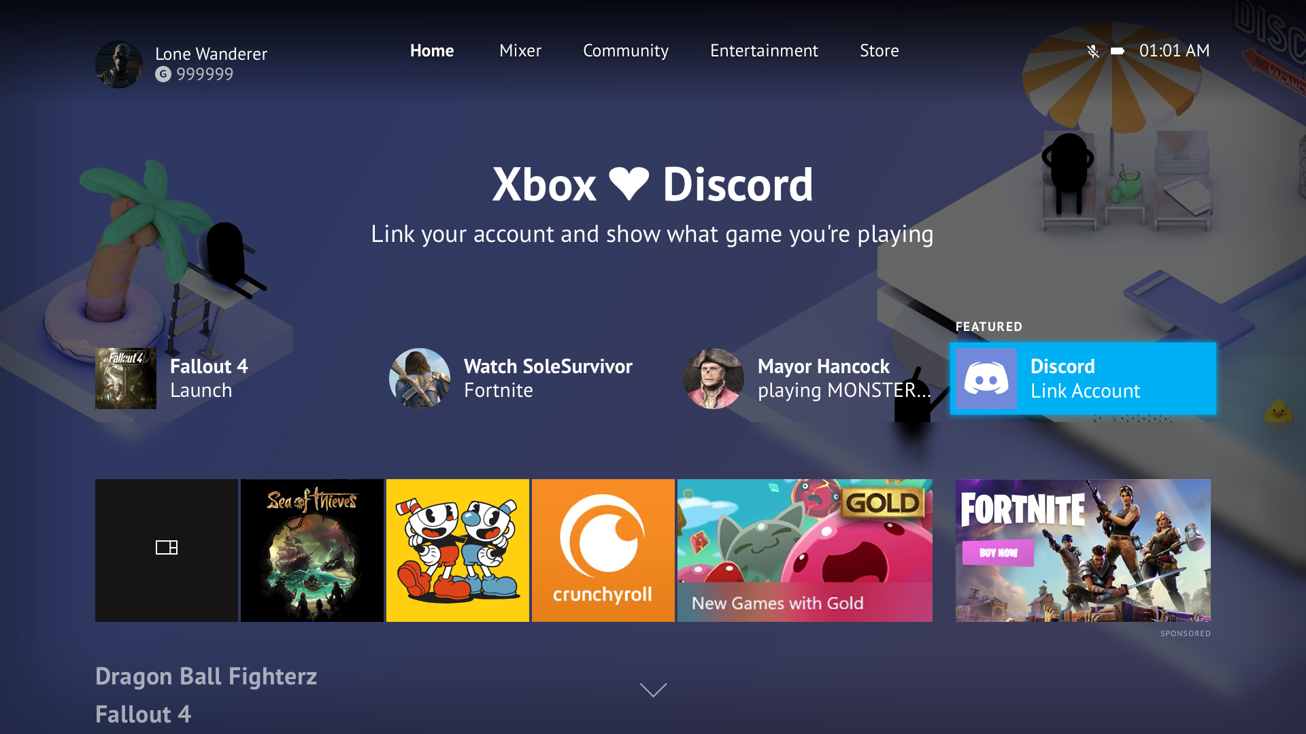Toggle the battery status indicator
1306x734 pixels.
1116,51
